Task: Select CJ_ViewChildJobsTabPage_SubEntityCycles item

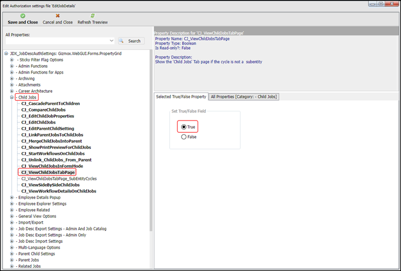Action: [59, 179]
